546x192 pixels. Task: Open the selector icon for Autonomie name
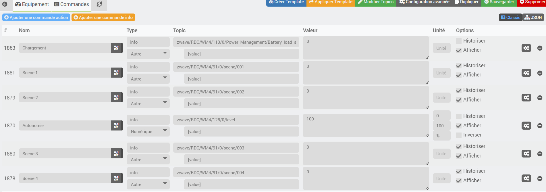click(x=116, y=126)
